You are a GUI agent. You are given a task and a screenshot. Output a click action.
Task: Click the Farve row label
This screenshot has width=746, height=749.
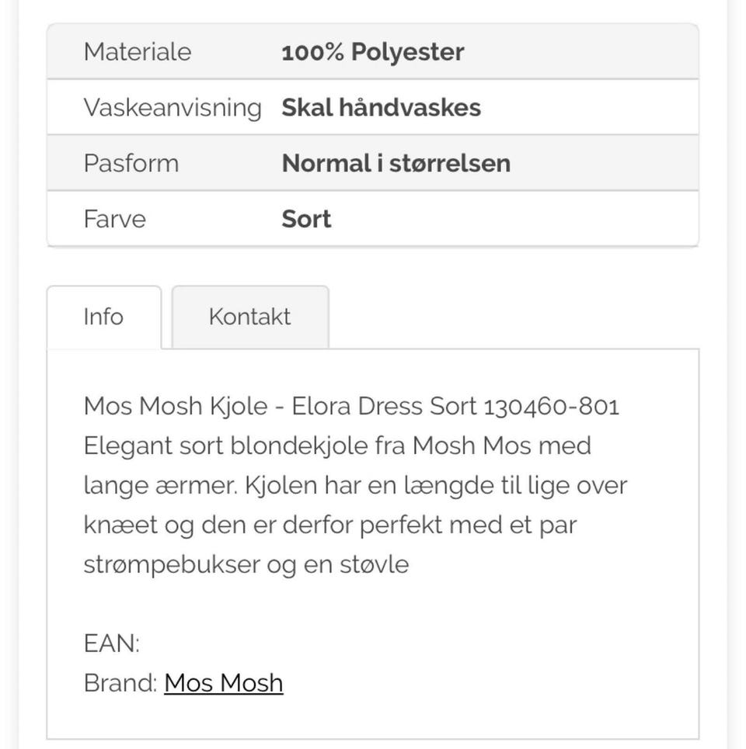point(114,219)
